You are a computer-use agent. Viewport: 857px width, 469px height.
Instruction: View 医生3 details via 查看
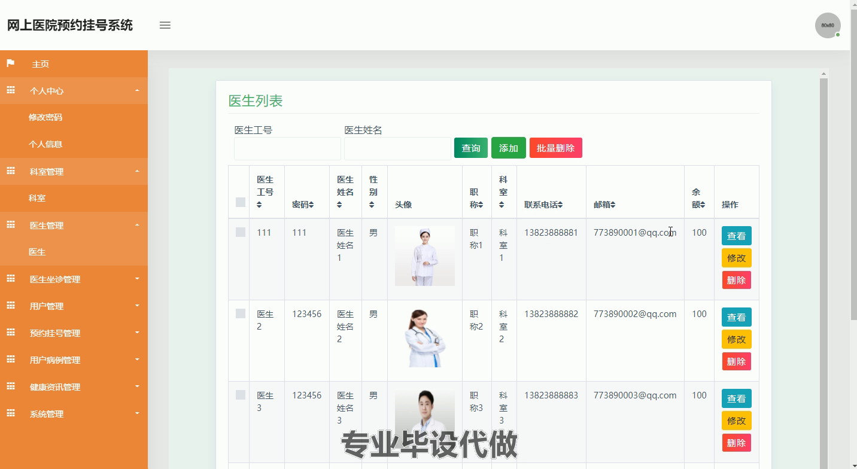click(737, 398)
